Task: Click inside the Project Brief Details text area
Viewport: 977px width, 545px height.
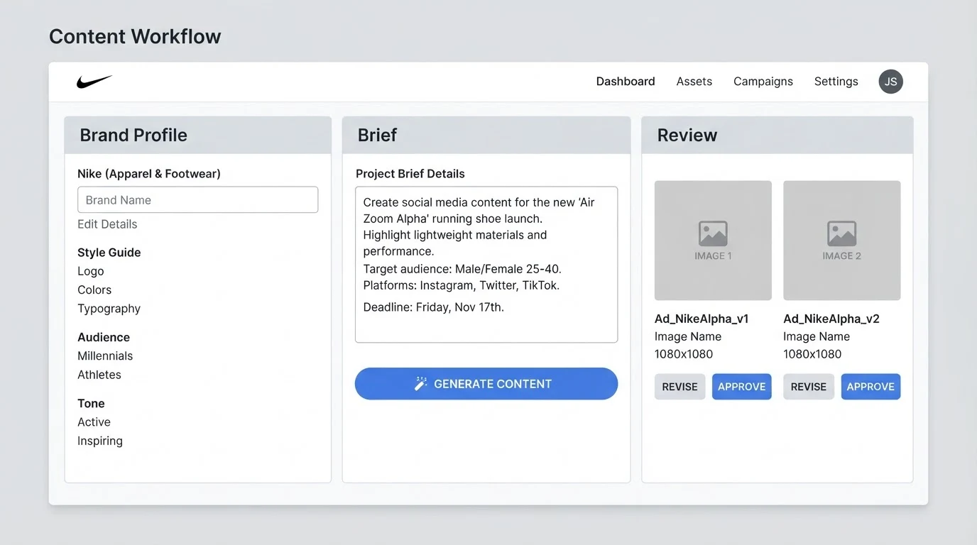Action: click(x=486, y=265)
